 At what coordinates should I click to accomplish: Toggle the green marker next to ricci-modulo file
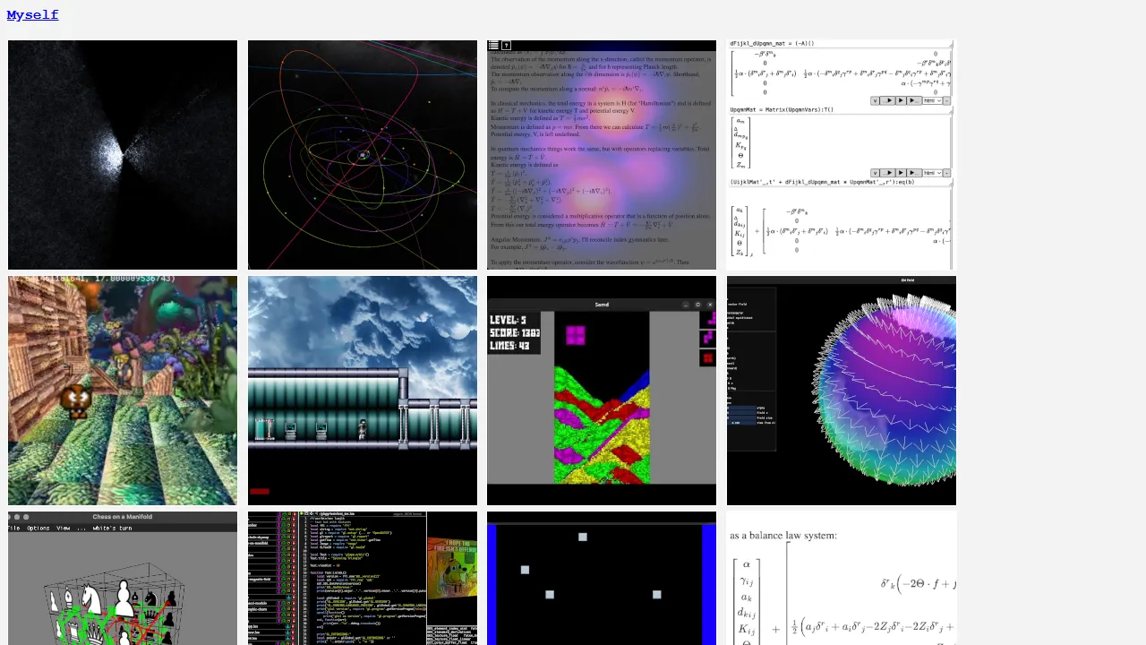[x=283, y=603]
